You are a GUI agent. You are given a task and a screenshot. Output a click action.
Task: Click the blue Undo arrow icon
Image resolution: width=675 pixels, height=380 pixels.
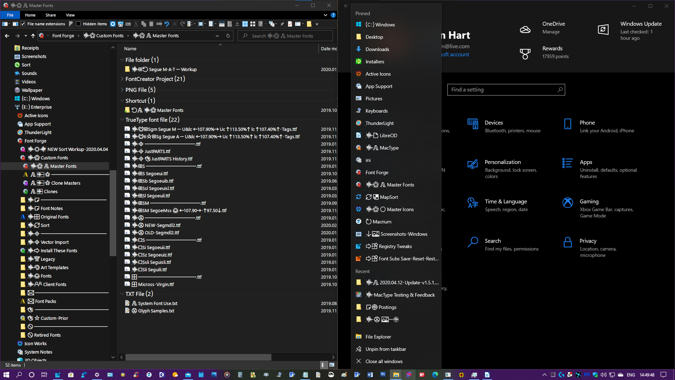pos(167,24)
